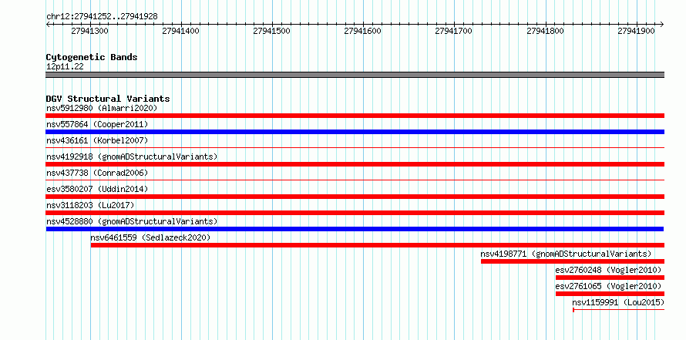Select the red bar under nsv3118203
686x340 pixels.
pyautogui.click(x=355, y=213)
